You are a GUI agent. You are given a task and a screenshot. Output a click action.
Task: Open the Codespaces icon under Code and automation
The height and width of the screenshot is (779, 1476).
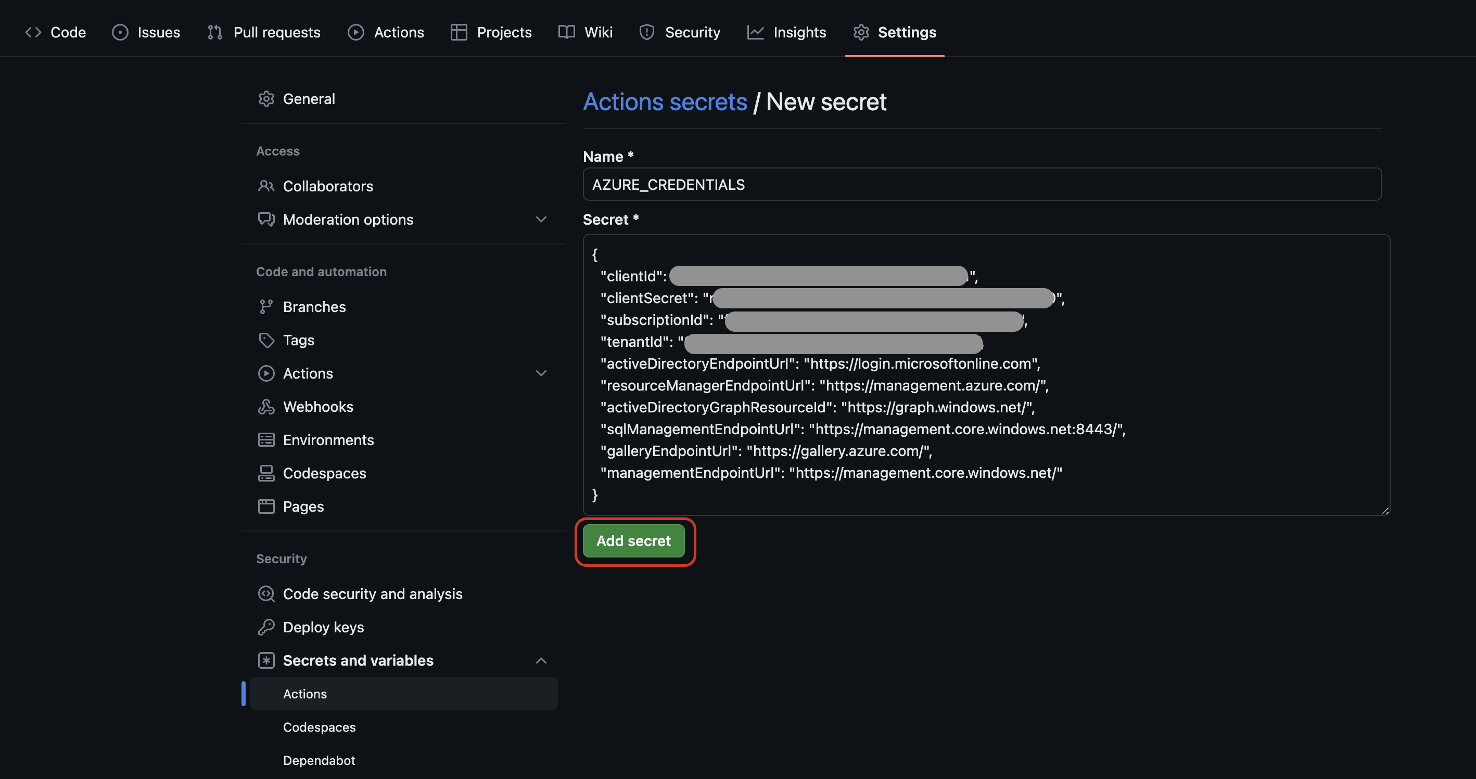266,473
